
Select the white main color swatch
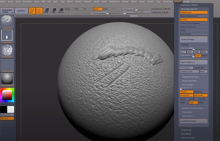tap(11, 110)
